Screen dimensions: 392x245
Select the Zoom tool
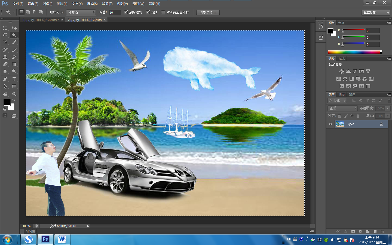[14, 94]
